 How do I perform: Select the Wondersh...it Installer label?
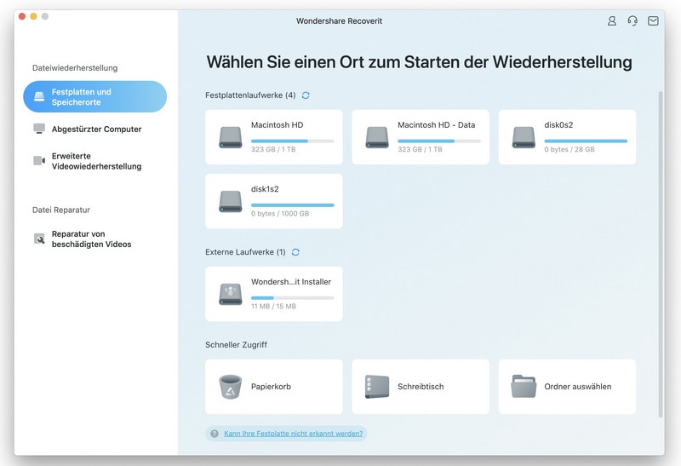pyautogui.click(x=291, y=282)
